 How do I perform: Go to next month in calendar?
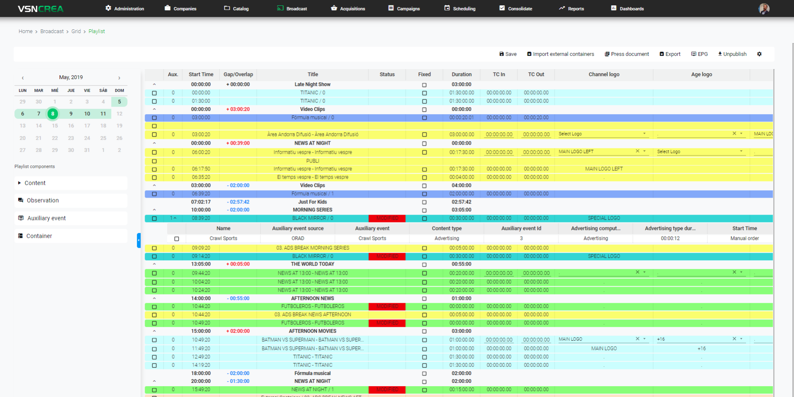pos(119,78)
